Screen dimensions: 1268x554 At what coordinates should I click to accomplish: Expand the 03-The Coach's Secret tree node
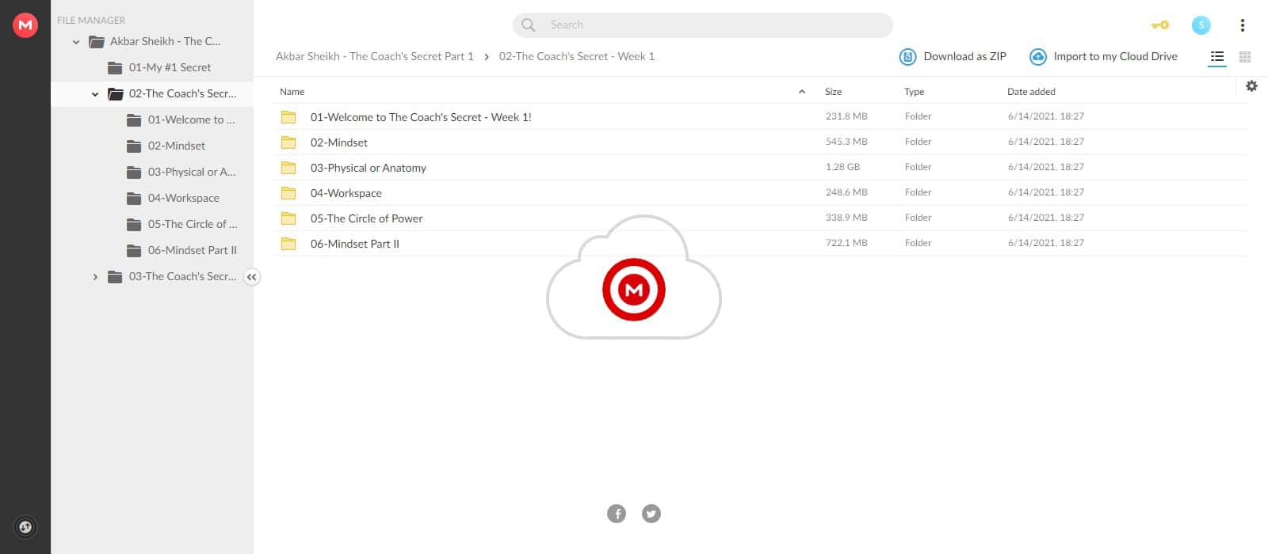coord(95,277)
